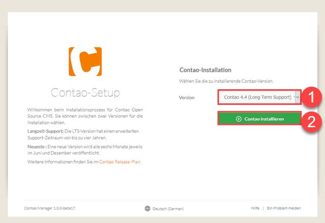Select Contao 4.4 Long Term Support combo box
Image resolution: width=325 pixels, height=223 pixels.
click(x=260, y=97)
